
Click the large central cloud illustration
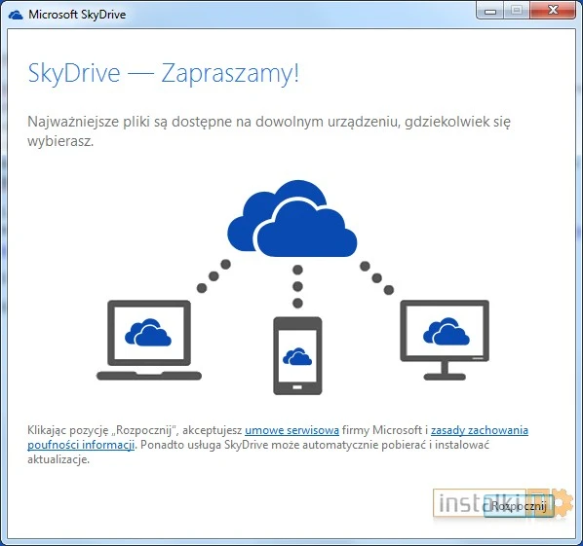(x=292, y=219)
